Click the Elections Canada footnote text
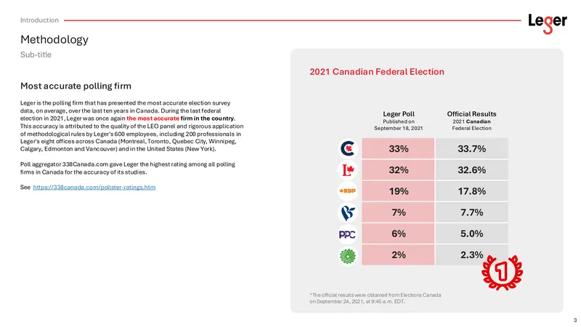Image resolution: width=581 pixels, height=327 pixels. (375, 298)
